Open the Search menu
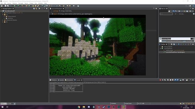Screen dimensions: 195x109 26,3
